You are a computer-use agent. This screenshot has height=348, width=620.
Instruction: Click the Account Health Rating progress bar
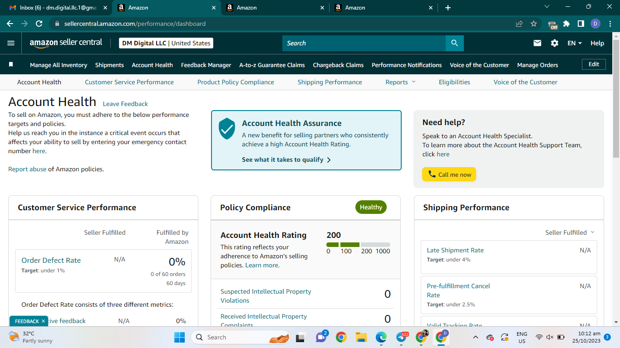click(x=358, y=245)
